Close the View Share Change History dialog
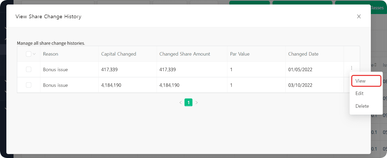Viewport: 387px width, 158px height. (359, 16)
